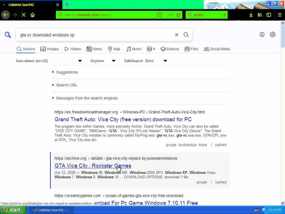
Task: Open cached link of archive.org result
Action: click(221, 182)
